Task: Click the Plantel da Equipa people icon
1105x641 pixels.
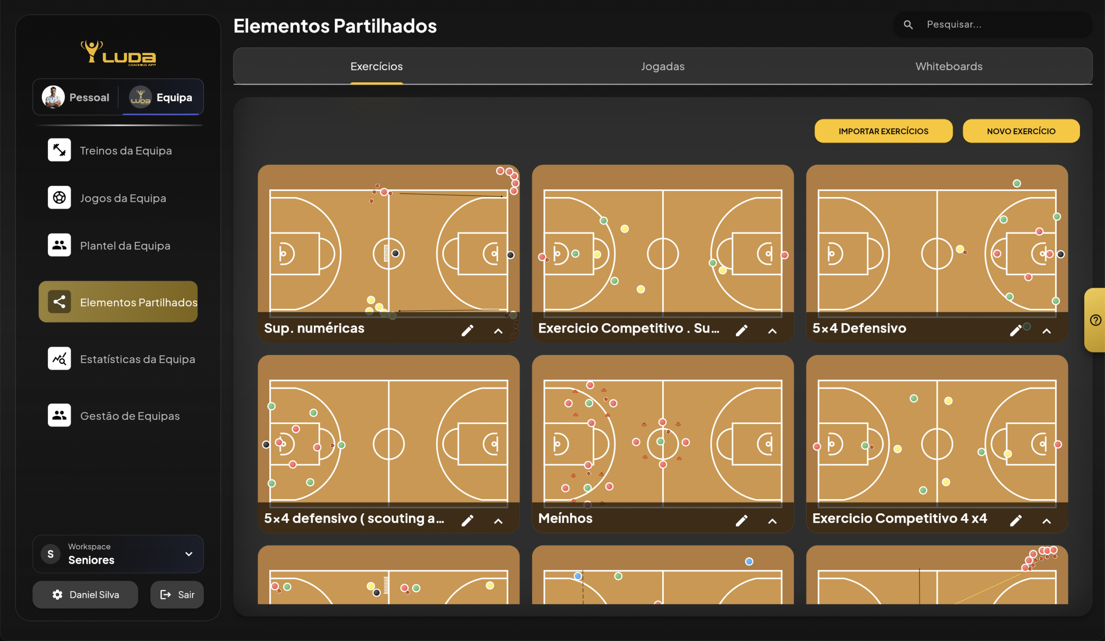Action: tap(59, 245)
